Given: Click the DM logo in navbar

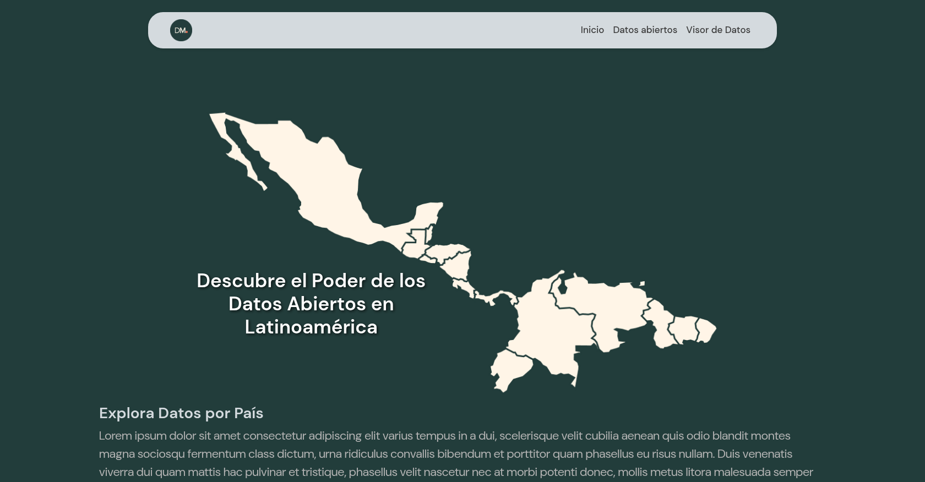Looking at the screenshot, I should pos(181,30).
